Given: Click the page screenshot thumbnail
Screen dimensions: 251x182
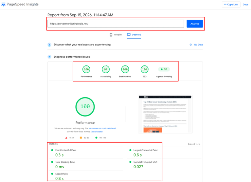Looking at the screenshot, I should point(165,114).
